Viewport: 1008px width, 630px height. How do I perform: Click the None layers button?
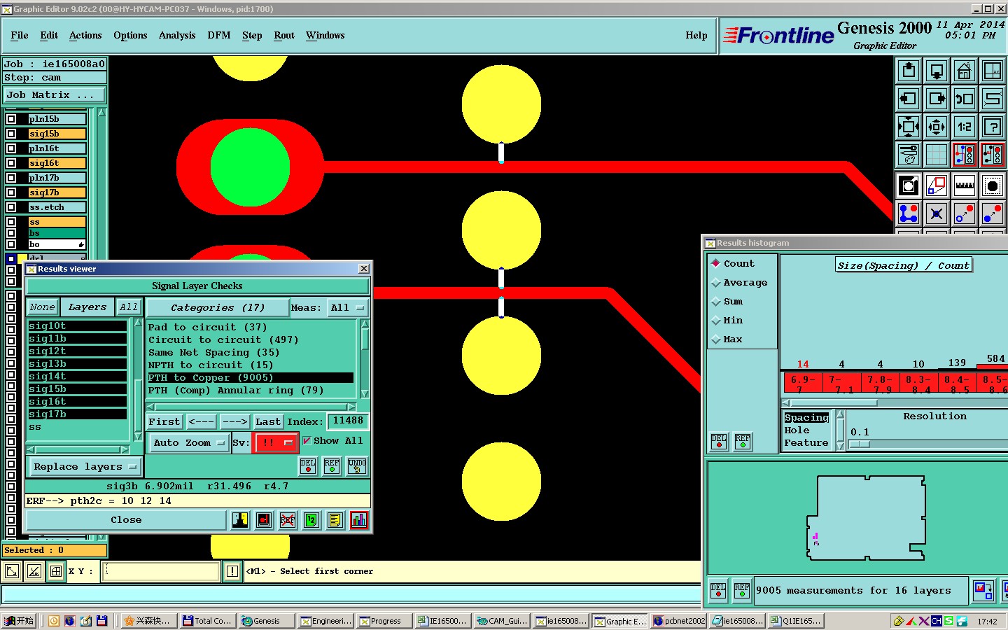tap(42, 307)
